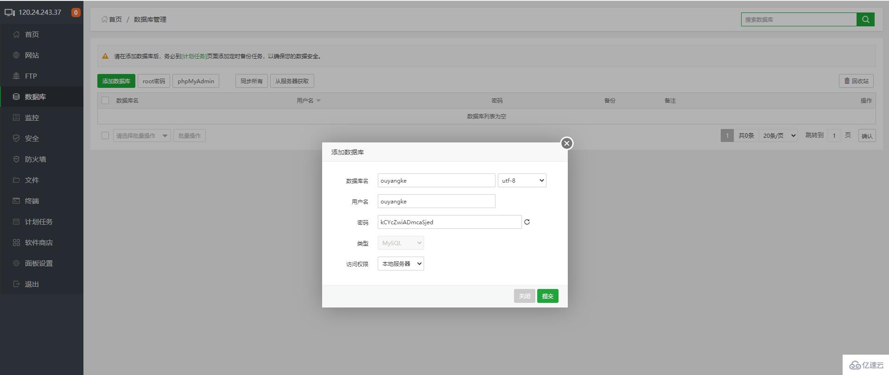Viewport: 889px width, 375px height.
Task: Click the server monitor icon beside the IP address
Action: point(10,12)
